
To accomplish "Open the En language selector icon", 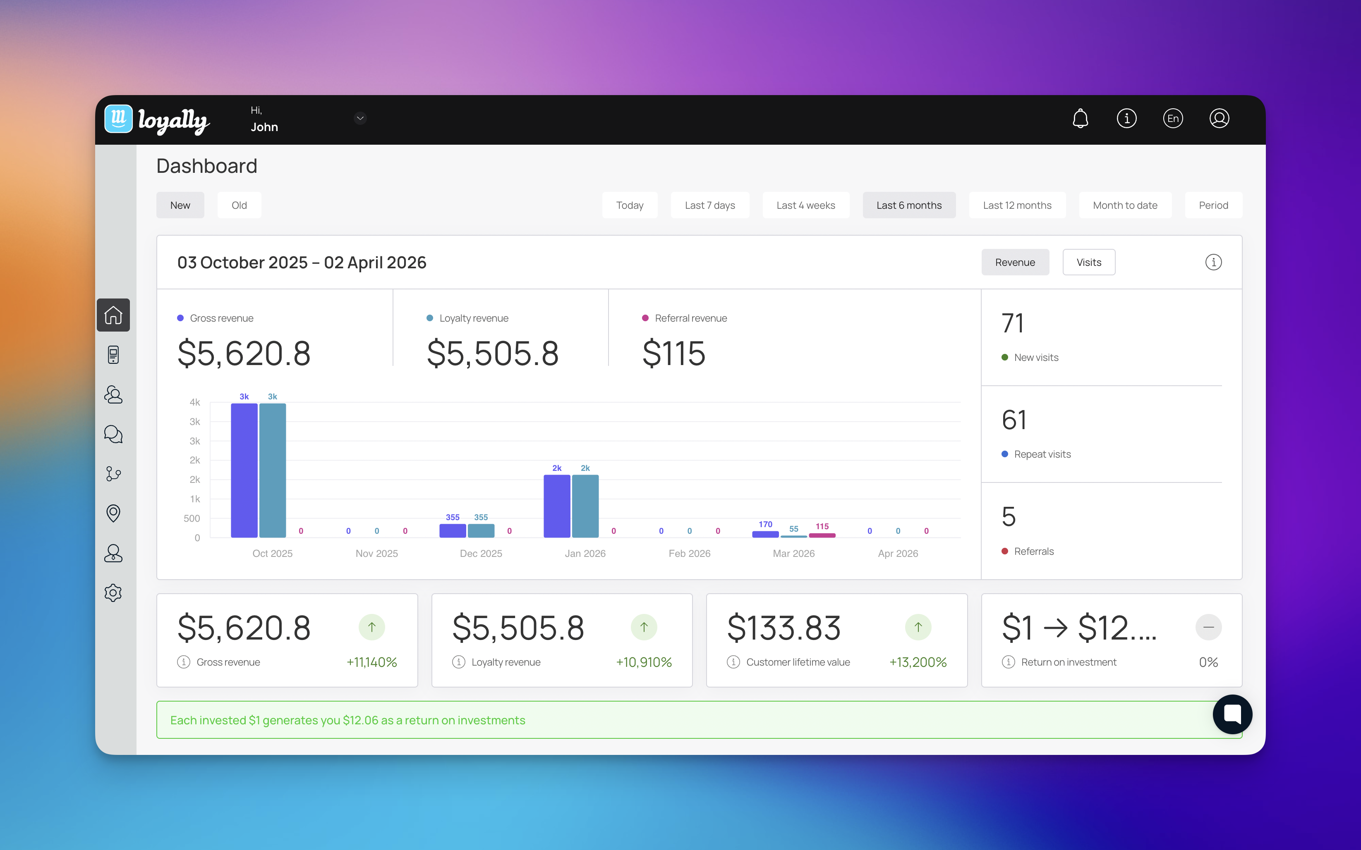I will tap(1173, 119).
